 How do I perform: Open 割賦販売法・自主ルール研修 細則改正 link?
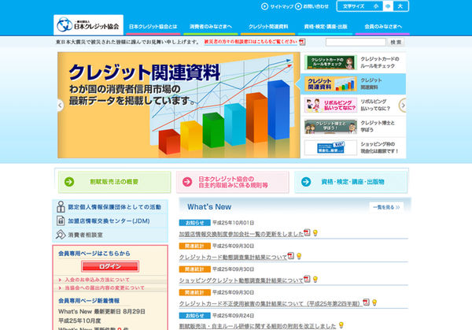(x=258, y=326)
